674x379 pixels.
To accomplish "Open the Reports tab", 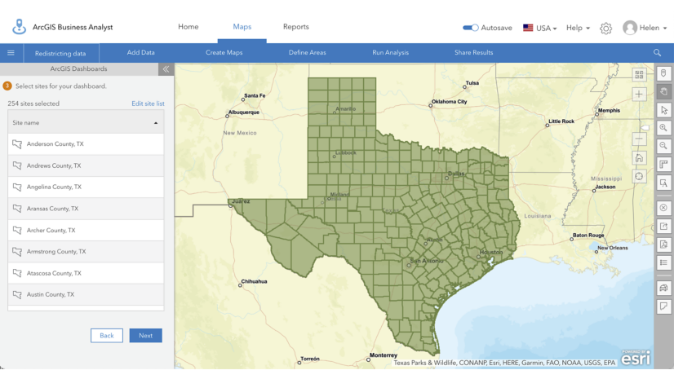I will pos(295,27).
